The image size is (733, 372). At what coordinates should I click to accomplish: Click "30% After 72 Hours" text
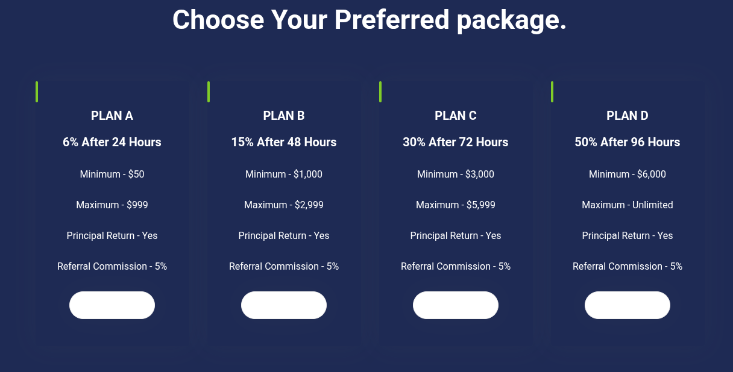(456, 143)
